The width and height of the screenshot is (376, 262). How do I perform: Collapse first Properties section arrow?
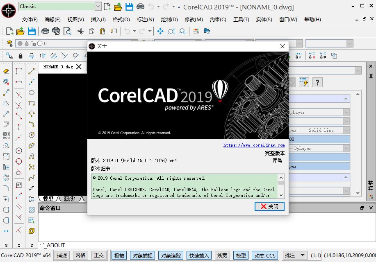point(346,99)
